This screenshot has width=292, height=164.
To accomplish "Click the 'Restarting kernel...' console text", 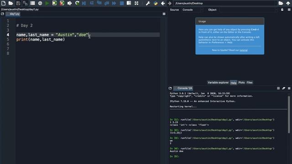I will [183, 107].
